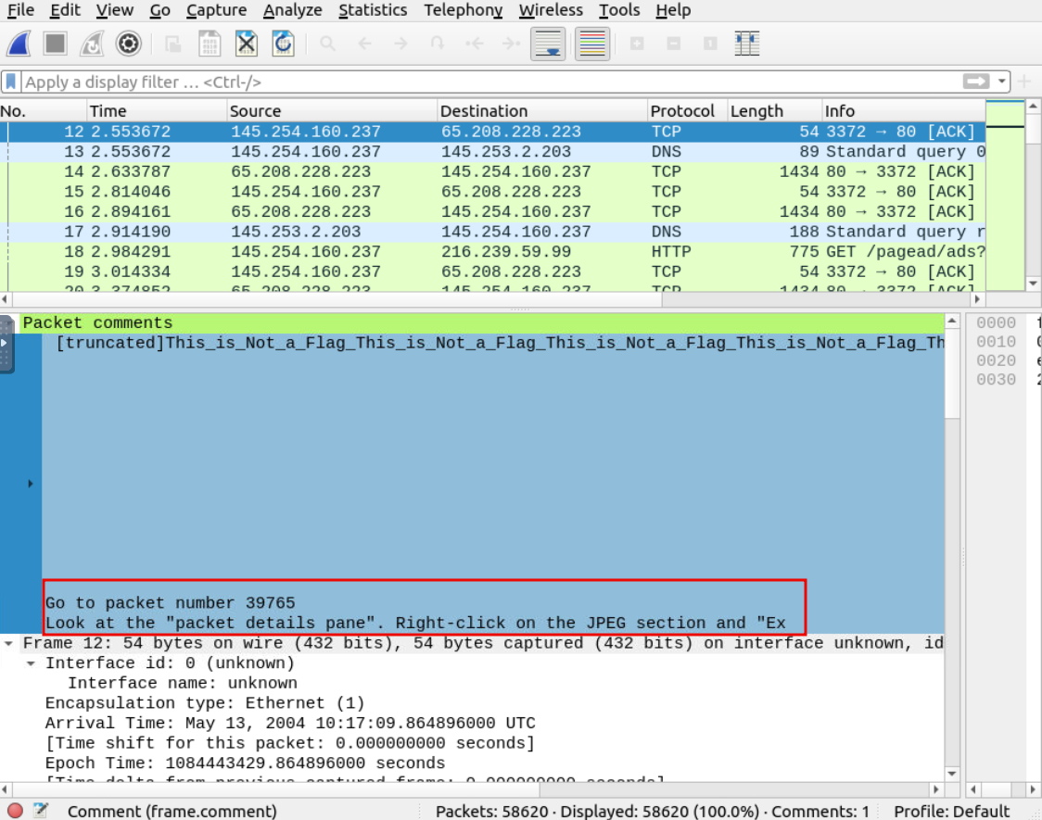Open the display filter history dropdown
1042x820 pixels.
click(x=1002, y=82)
